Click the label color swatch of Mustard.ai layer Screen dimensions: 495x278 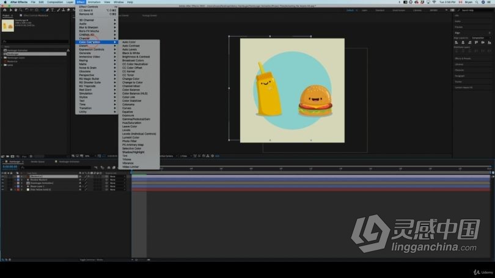(x=18, y=177)
